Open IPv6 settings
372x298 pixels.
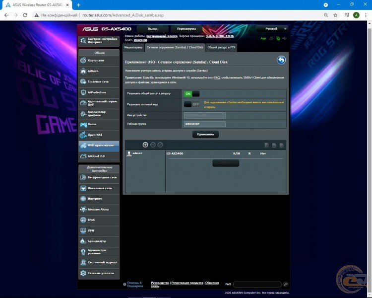[x=99, y=220]
